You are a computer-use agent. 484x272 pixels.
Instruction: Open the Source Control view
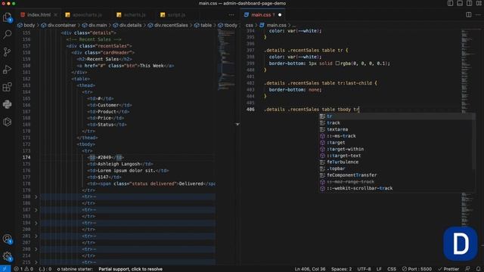click(7, 51)
